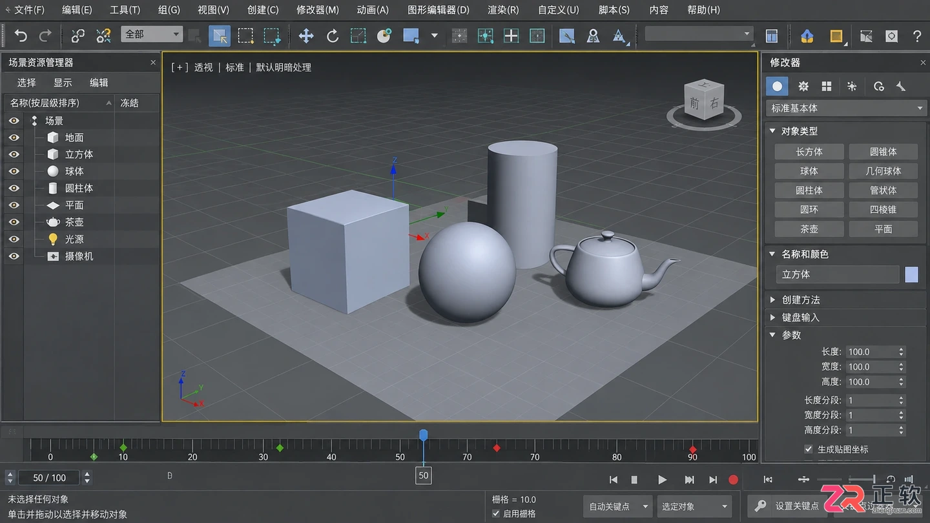The image size is (930, 523).
Task: Click the 长方体 object type button
Action: (x=809, y=152)
